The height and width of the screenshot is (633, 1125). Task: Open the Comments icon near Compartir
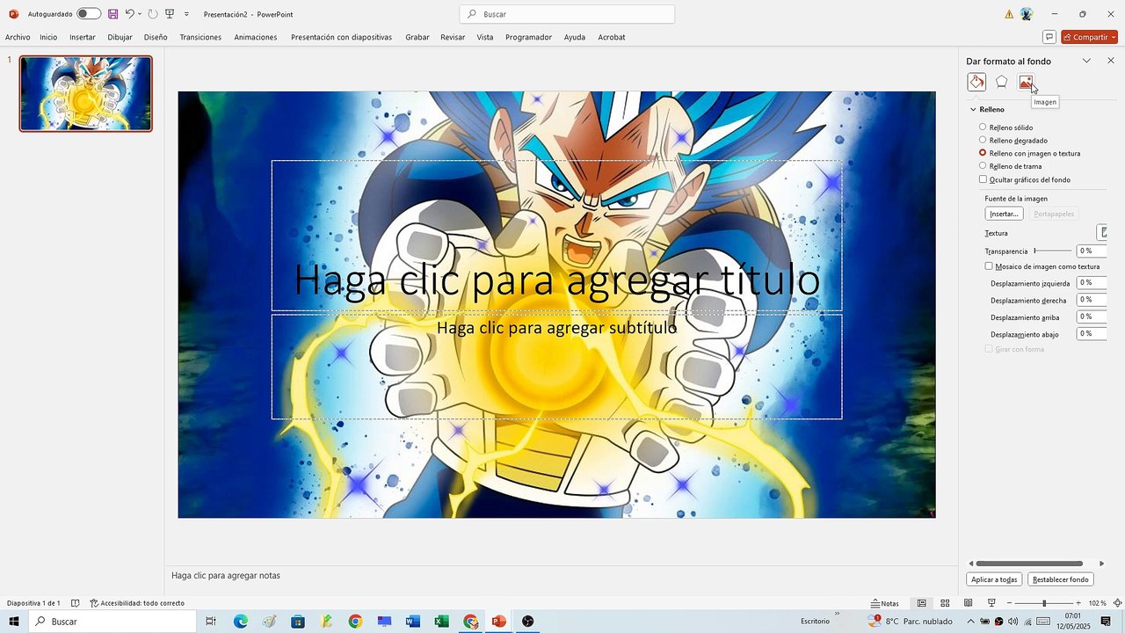1049,37
